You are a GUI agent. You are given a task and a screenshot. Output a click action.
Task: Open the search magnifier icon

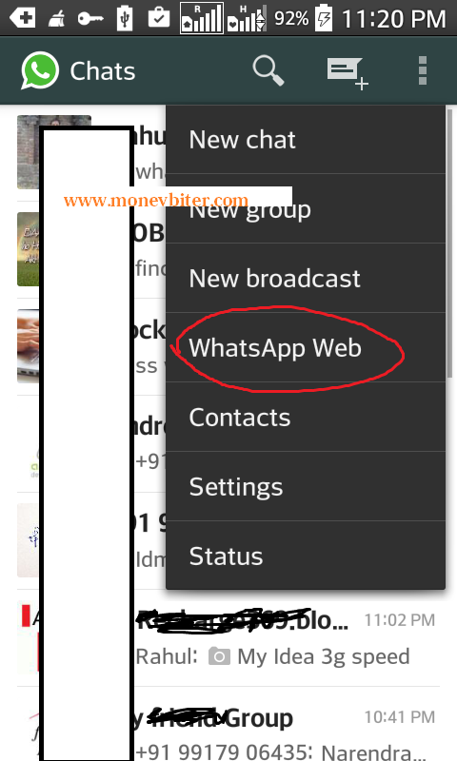pyautogui.click(x=268, y=70)
